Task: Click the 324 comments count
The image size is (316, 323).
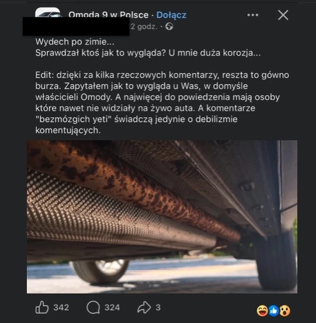Action: click(x=112, y=308)
